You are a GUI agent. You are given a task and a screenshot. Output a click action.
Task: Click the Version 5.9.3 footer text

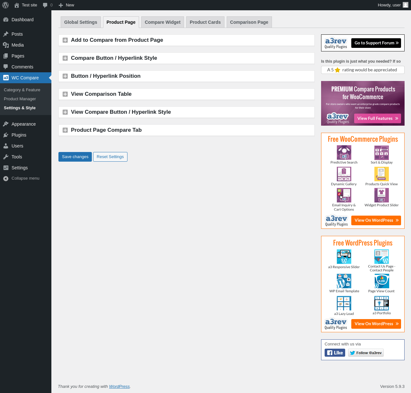(392, 387)
